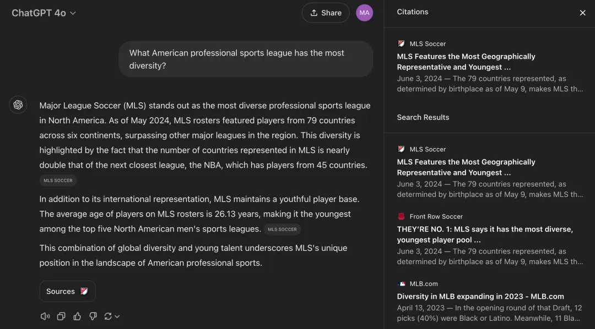Click the user question message bubble
595x329 pixels.
246,59
